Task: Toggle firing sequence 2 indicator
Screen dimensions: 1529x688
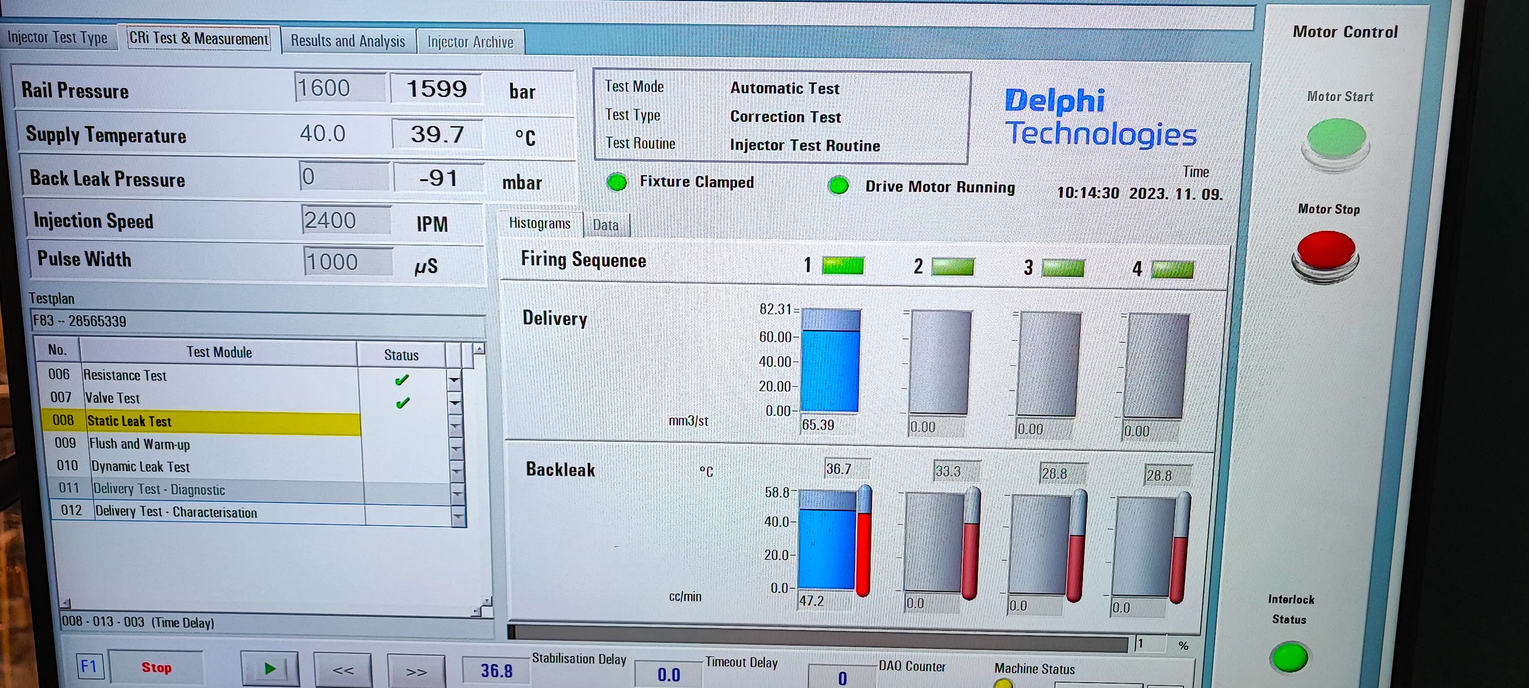Action: pyautogui.click(x=952, y=267)
